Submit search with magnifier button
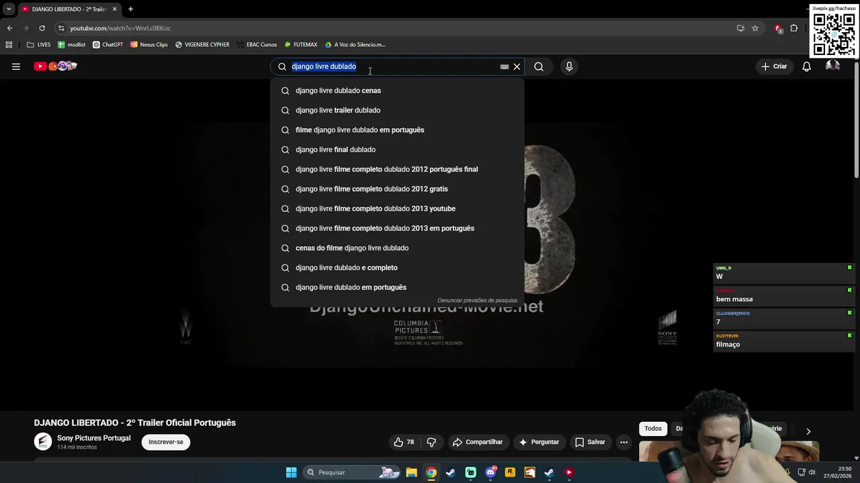 pyautogui.click(x=539, y=66)
